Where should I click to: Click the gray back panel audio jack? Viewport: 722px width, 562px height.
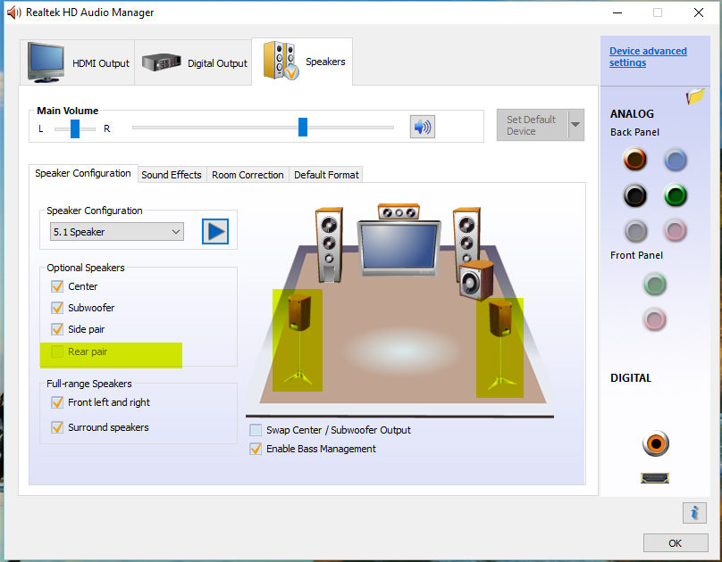click(635, 231)
